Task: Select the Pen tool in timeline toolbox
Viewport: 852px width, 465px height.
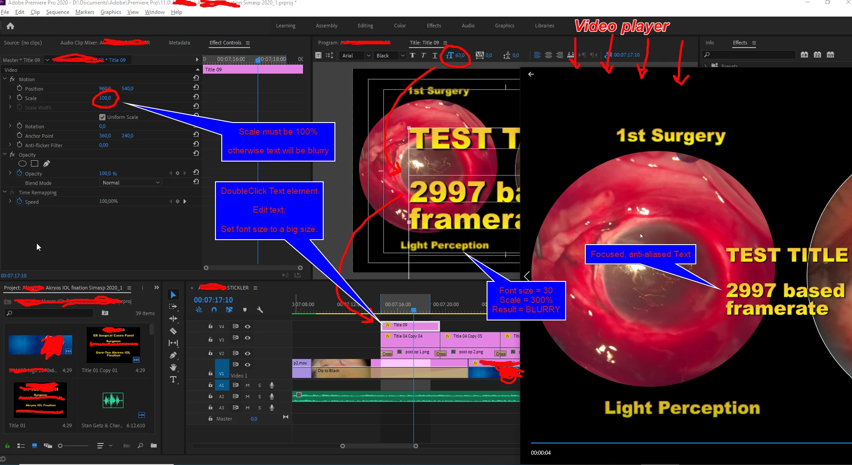Action: (x=173, y=355)
